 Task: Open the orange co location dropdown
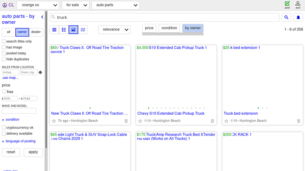pos(38,5)
